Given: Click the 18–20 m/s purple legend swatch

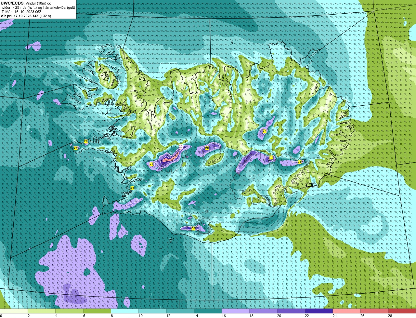Looking at the screenshot, I should click(x=264, y=311).
